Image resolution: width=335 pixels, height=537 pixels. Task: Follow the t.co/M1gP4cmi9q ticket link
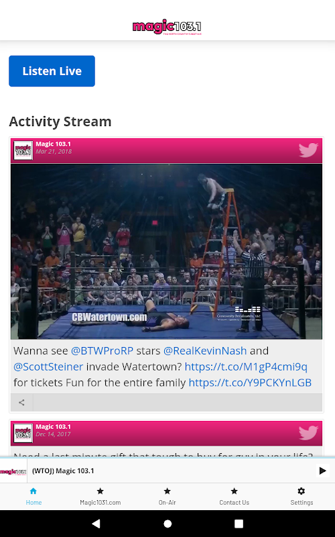pyautogui.click(x=246, y=367)
